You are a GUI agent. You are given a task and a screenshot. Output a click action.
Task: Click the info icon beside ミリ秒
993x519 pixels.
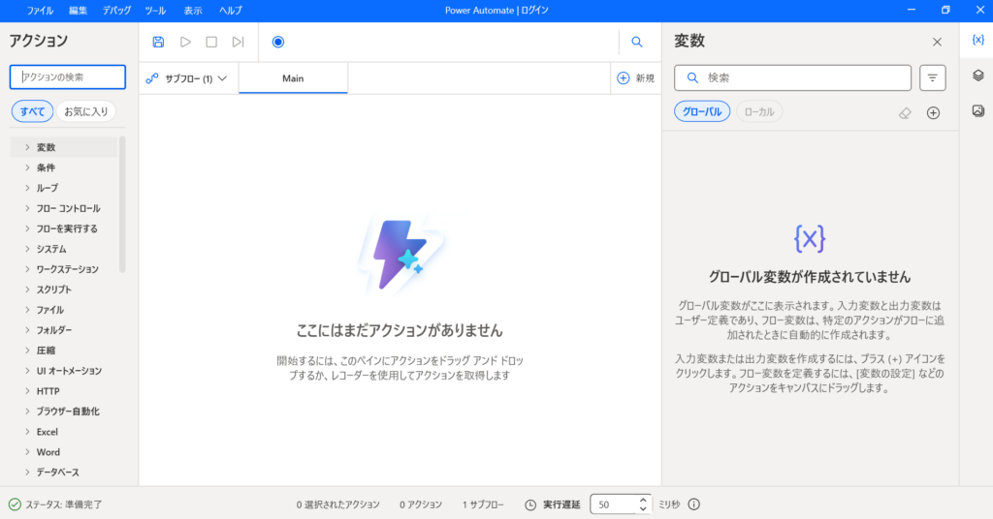694,504
